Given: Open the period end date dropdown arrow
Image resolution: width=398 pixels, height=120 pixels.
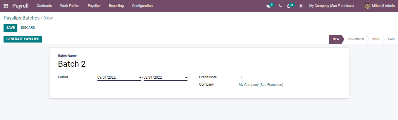Looking at the screenshot, I should point(186,78).
